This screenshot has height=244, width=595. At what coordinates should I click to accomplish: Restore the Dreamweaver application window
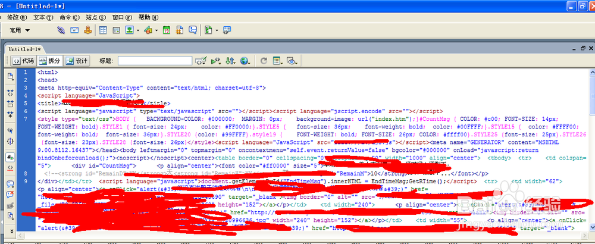[x=584, y=6]
